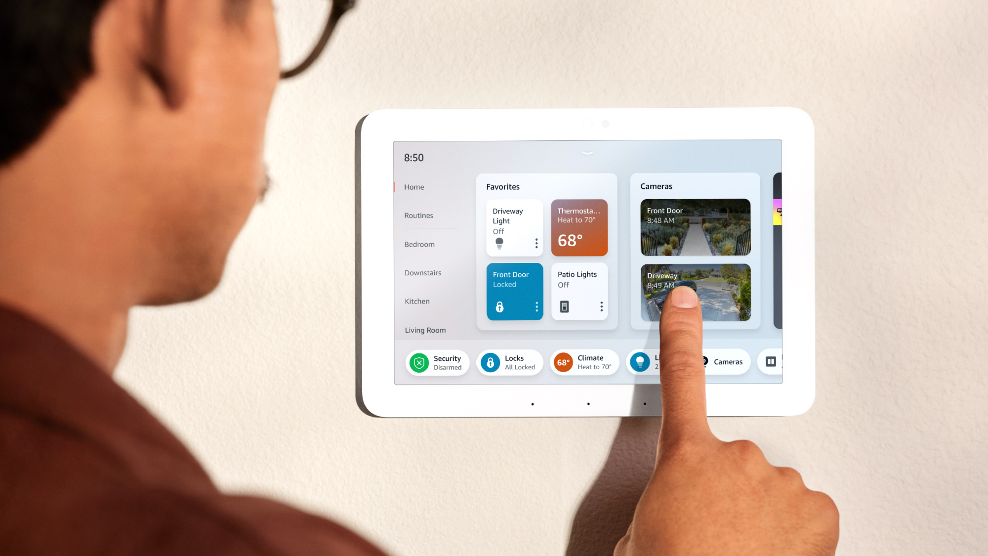Expand the Front Door options menu
Image resolution: width=988 pixels, height=556 pixels.
point(536,306)
